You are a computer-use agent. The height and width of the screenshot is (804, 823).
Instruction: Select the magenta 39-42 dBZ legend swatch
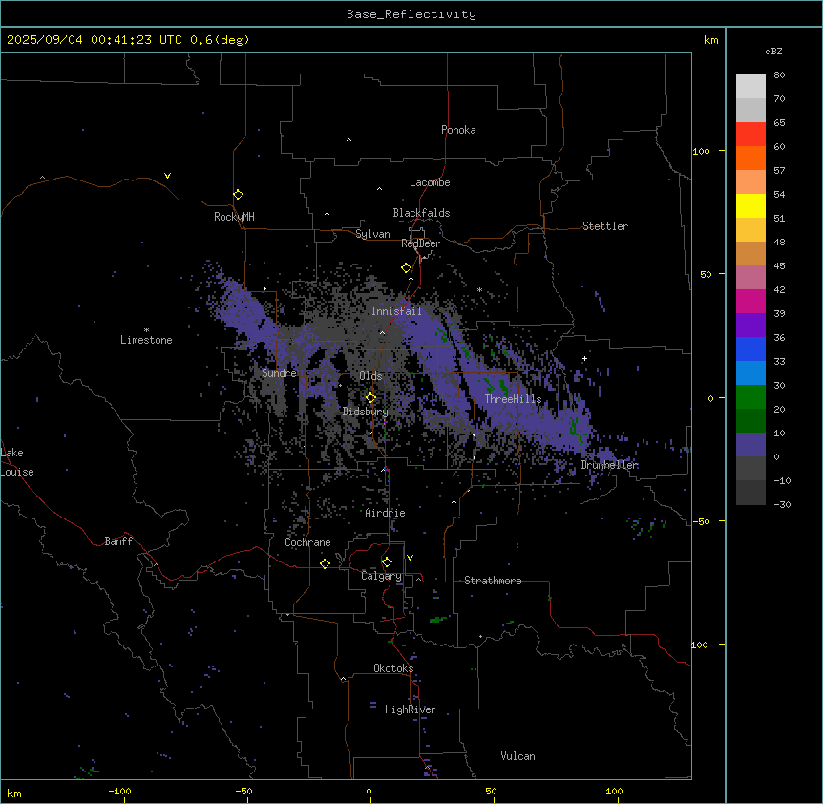point(750,301)
